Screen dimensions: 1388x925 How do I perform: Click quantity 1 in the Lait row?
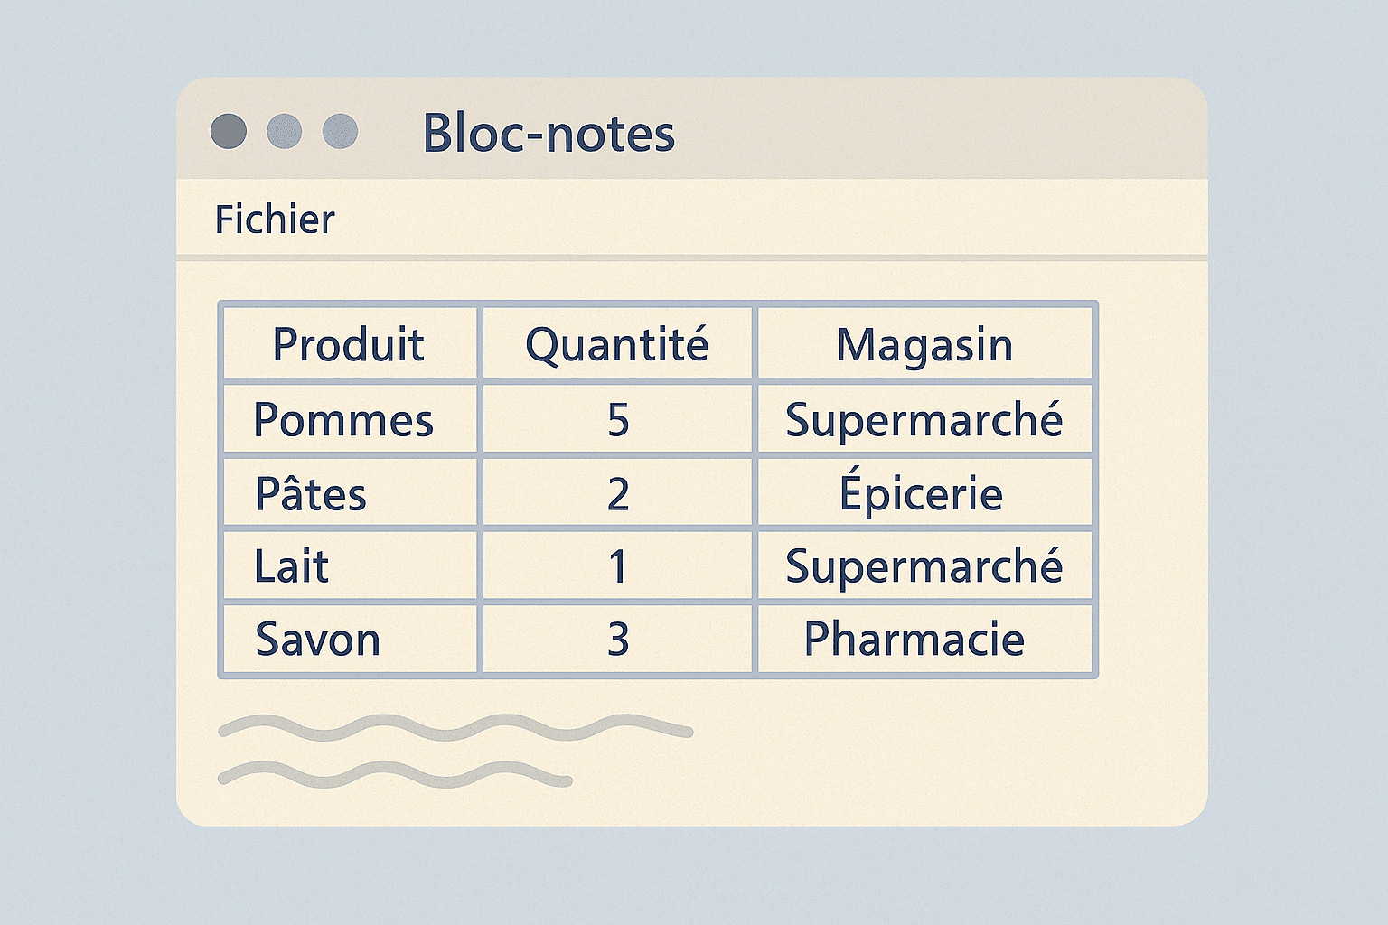pyautogui.click(x=618, y=566)
